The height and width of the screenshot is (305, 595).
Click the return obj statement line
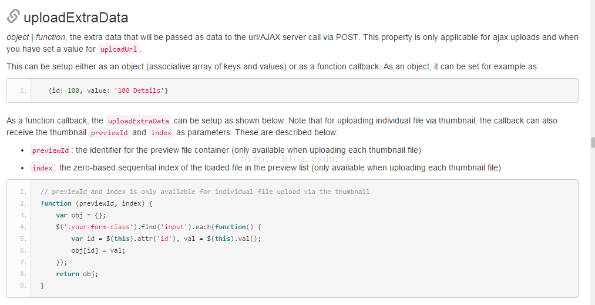tap(77, 274)
